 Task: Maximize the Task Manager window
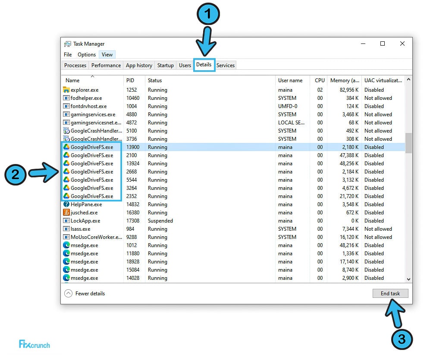coord(382,43)
